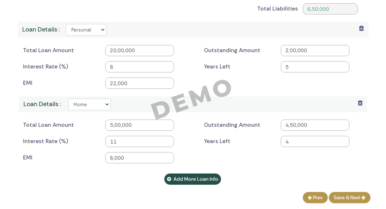
Task: Focus Outstanding Amount field showing 4,50,000
Action: [x=315, y=125]
